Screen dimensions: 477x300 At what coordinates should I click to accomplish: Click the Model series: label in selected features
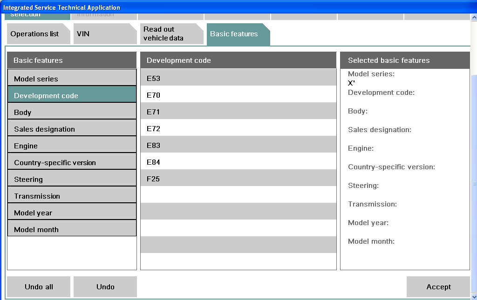tap(371, 74)
